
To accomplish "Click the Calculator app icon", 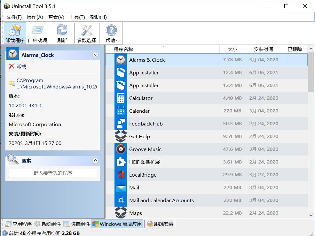I will [x=121, y=98].
